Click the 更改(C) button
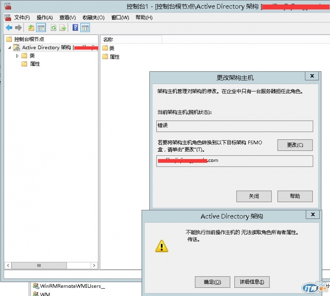Screen dimensions: 330x296 (295, 145)
